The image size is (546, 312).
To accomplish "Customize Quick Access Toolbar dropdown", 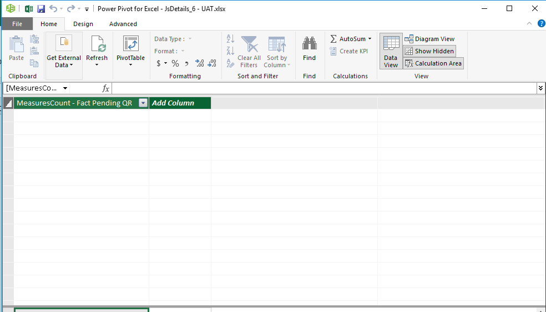I will point(87,9).
